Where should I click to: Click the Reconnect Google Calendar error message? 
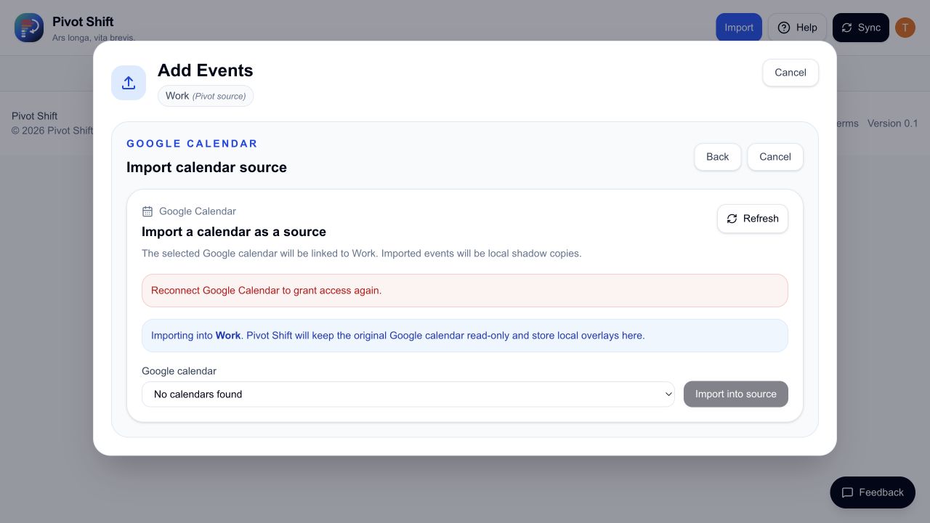(x=465, y=291)
